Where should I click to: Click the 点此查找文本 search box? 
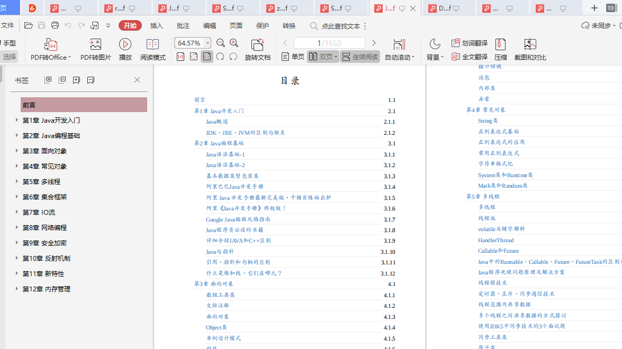[x=335, y=26]
